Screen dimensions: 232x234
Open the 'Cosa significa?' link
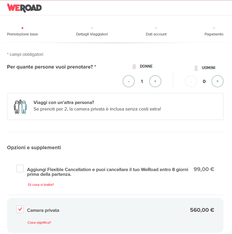coord(39,222)
